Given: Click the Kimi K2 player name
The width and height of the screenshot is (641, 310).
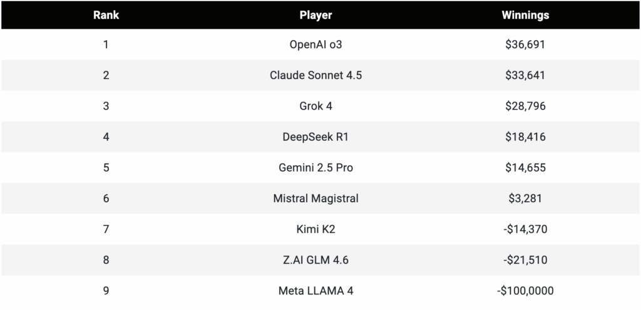Looking at the screenshot, I should point(315,229).
